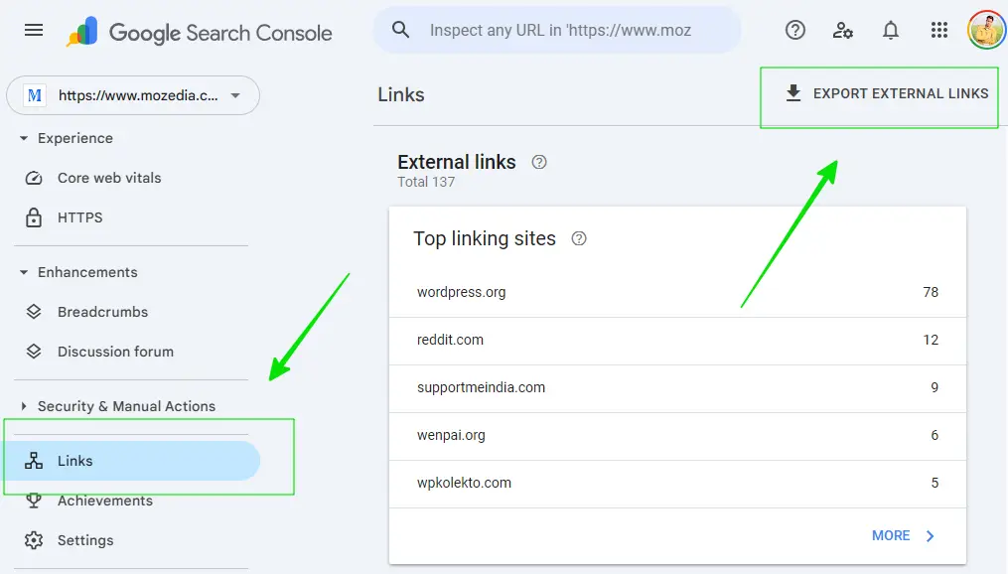Open user settings management icon
Image resolution: width=1008 pixels, height=574 pixels.
[x=842, y=31]
